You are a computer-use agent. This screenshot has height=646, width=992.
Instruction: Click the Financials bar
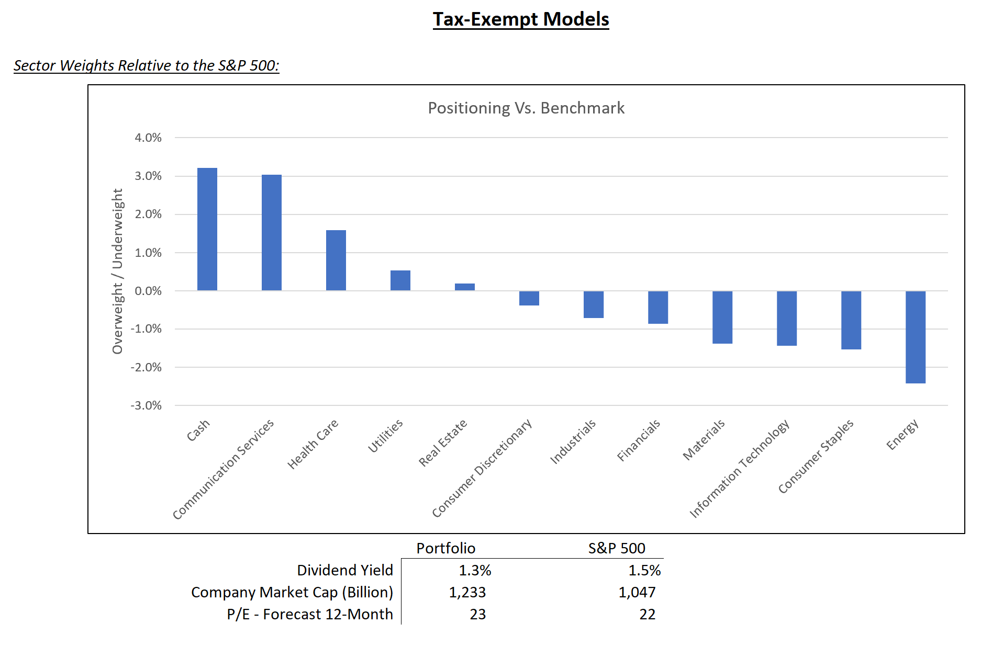657,308
